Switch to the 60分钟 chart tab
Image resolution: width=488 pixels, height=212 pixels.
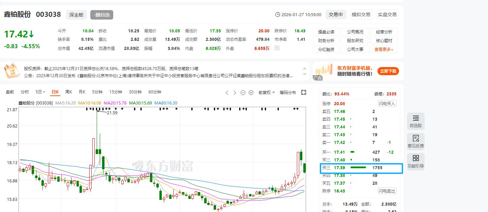(155, 92)
